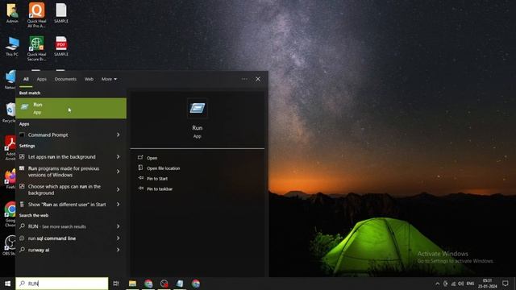Open the second Chrome icon in taskbar
This screenshot has width=516, height=290.
196,284
